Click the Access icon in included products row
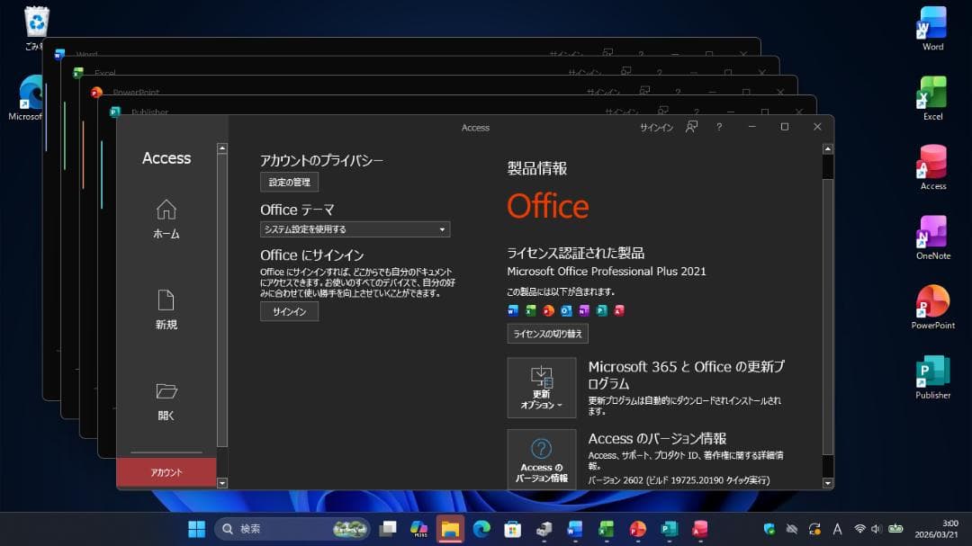Screen dimensions: 972x546 pyautogui.click(x=619, y=310)
